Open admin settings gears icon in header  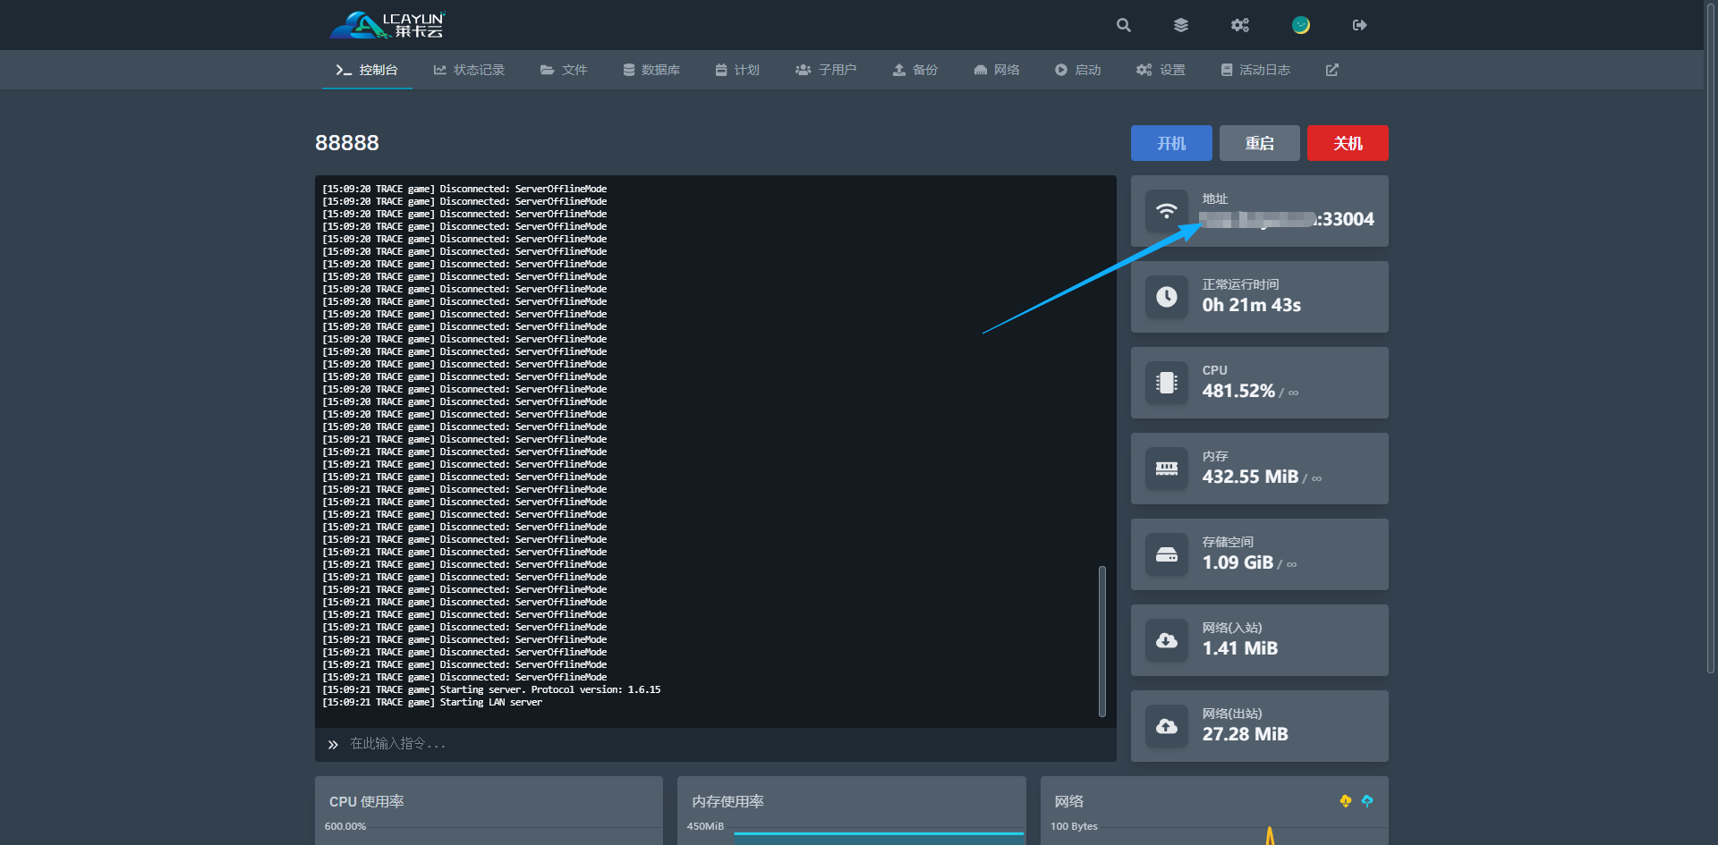1239,25
